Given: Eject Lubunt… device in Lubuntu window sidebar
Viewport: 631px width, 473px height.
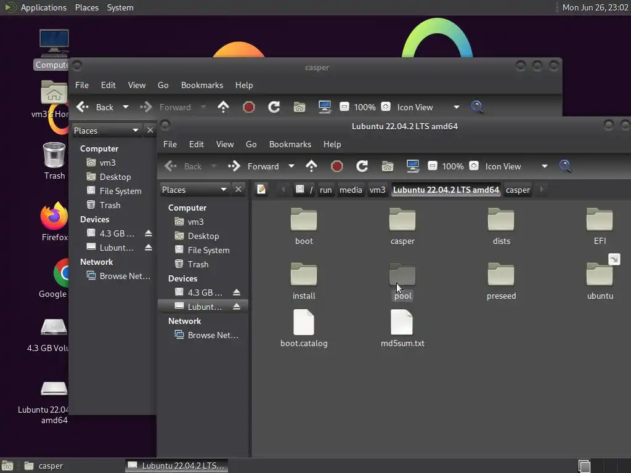Looking at the screenshot, I should click(x=237, y=307).
